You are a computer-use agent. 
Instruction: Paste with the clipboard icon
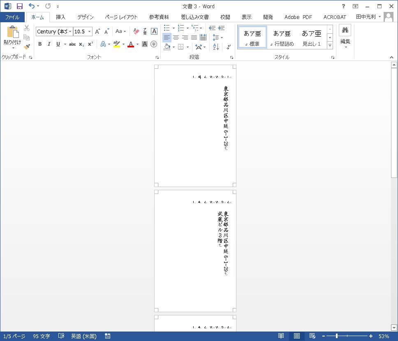point(12,33)
